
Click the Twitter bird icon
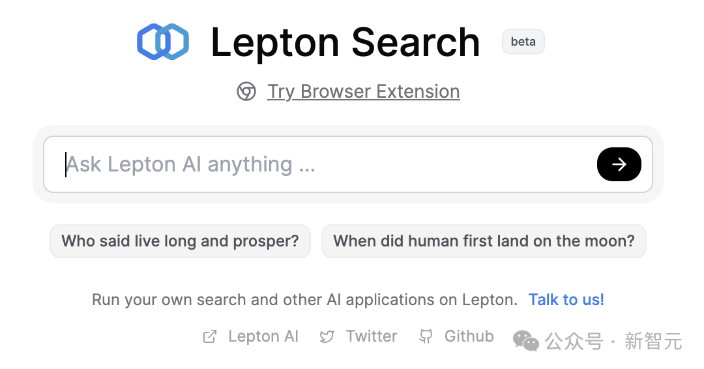(x=327, y=337)
